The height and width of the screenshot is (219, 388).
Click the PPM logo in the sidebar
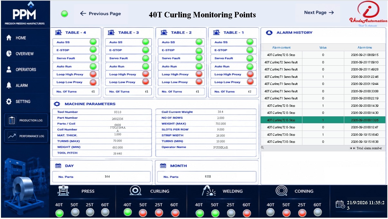[x=25, y=13]
